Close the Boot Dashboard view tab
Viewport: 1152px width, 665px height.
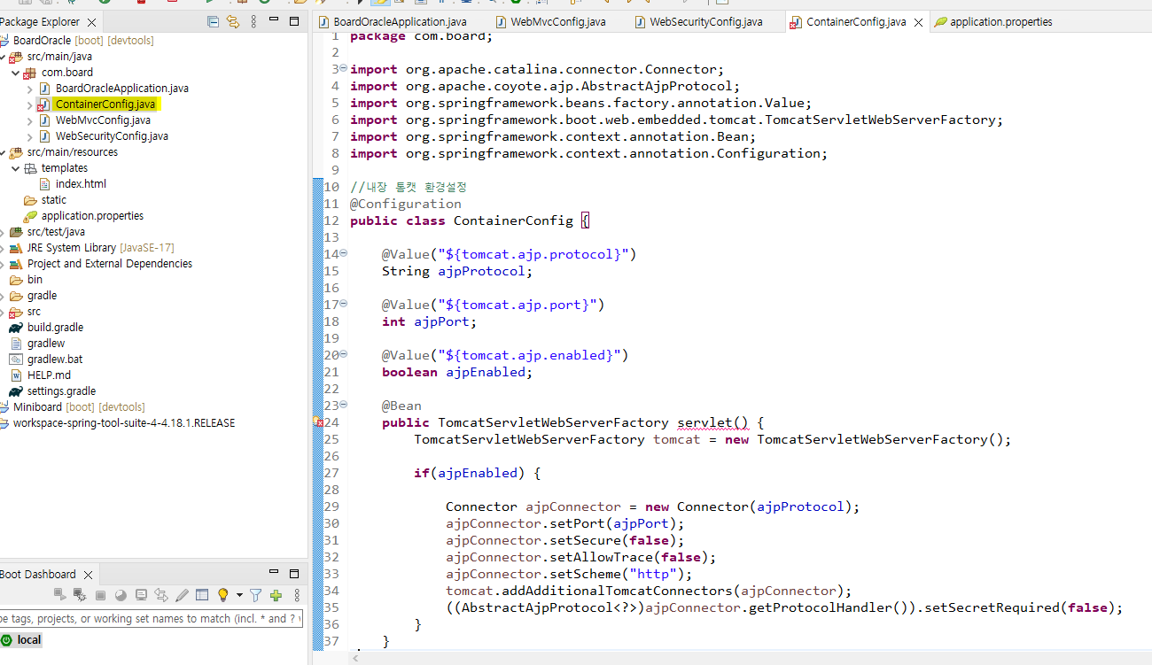(89, 575)
